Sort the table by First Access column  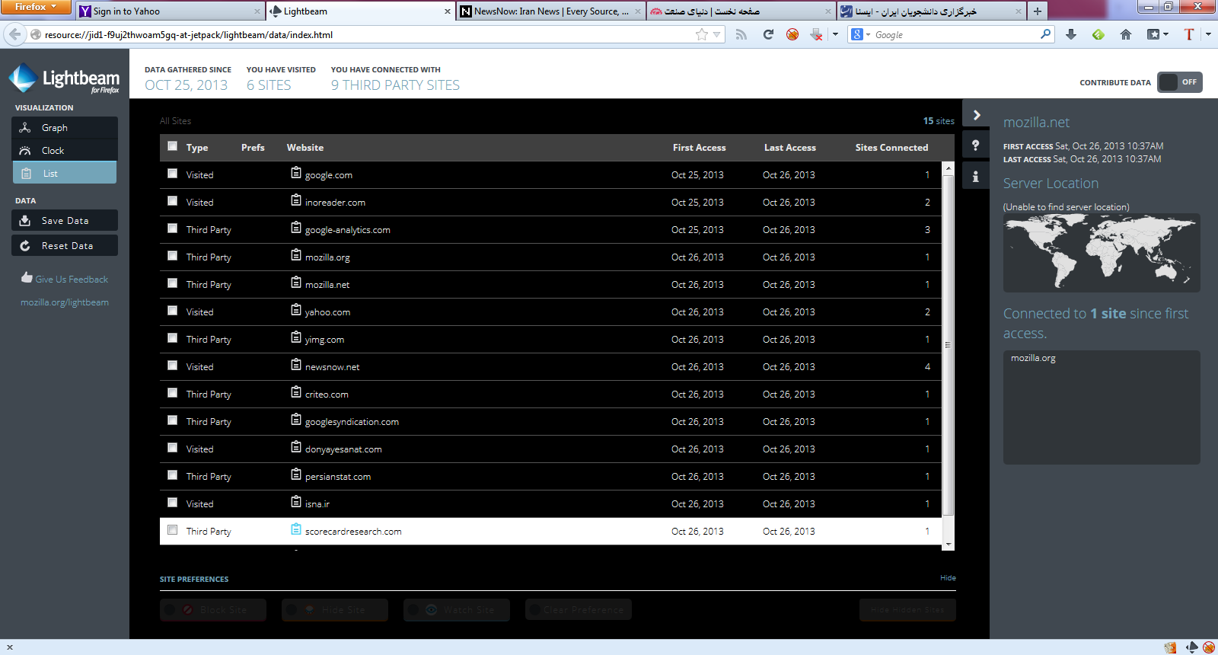699,148
